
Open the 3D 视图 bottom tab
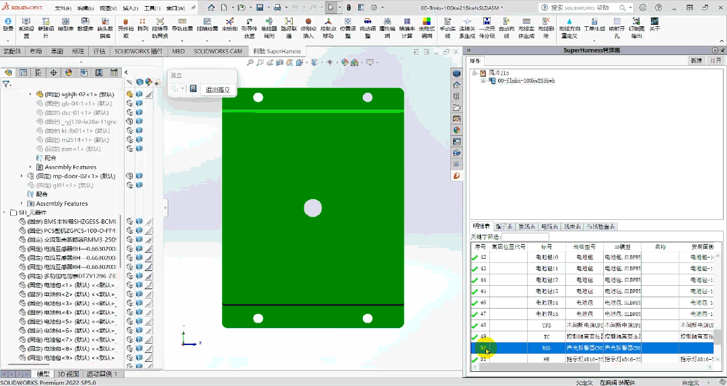68,374
